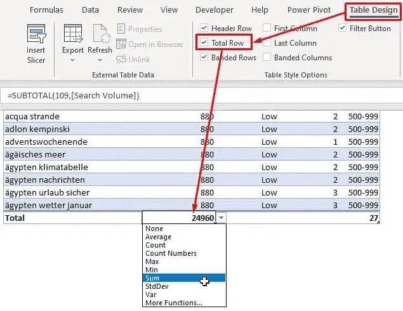Image resolution: width=403 pixels, height=311 pixels.
Task: Select the ägypten nachrichten cell
Action: click(73, 180)
